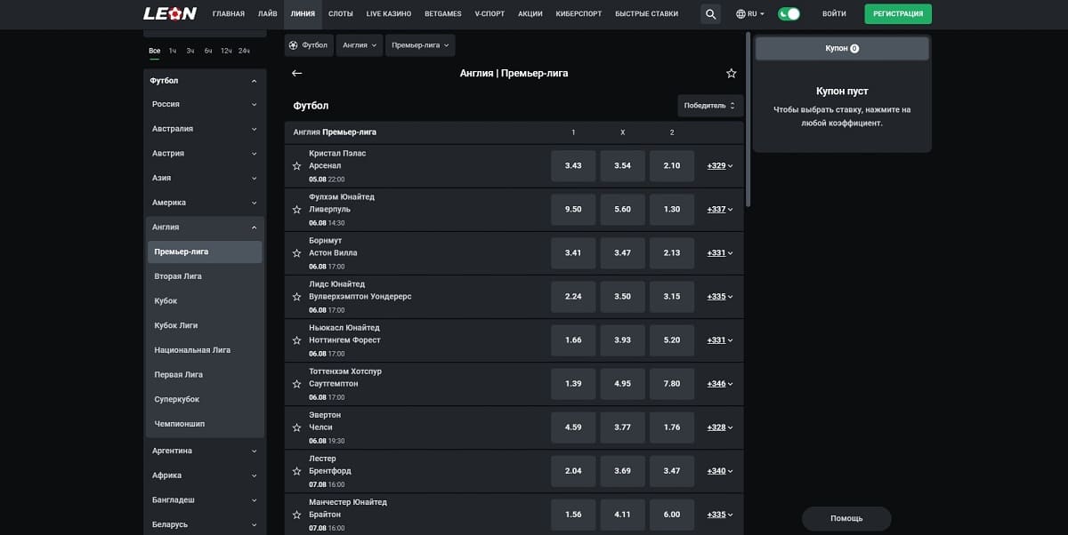1068x535 pixels.
Task: Select the 6ч time filter
Action: point(207,51)
